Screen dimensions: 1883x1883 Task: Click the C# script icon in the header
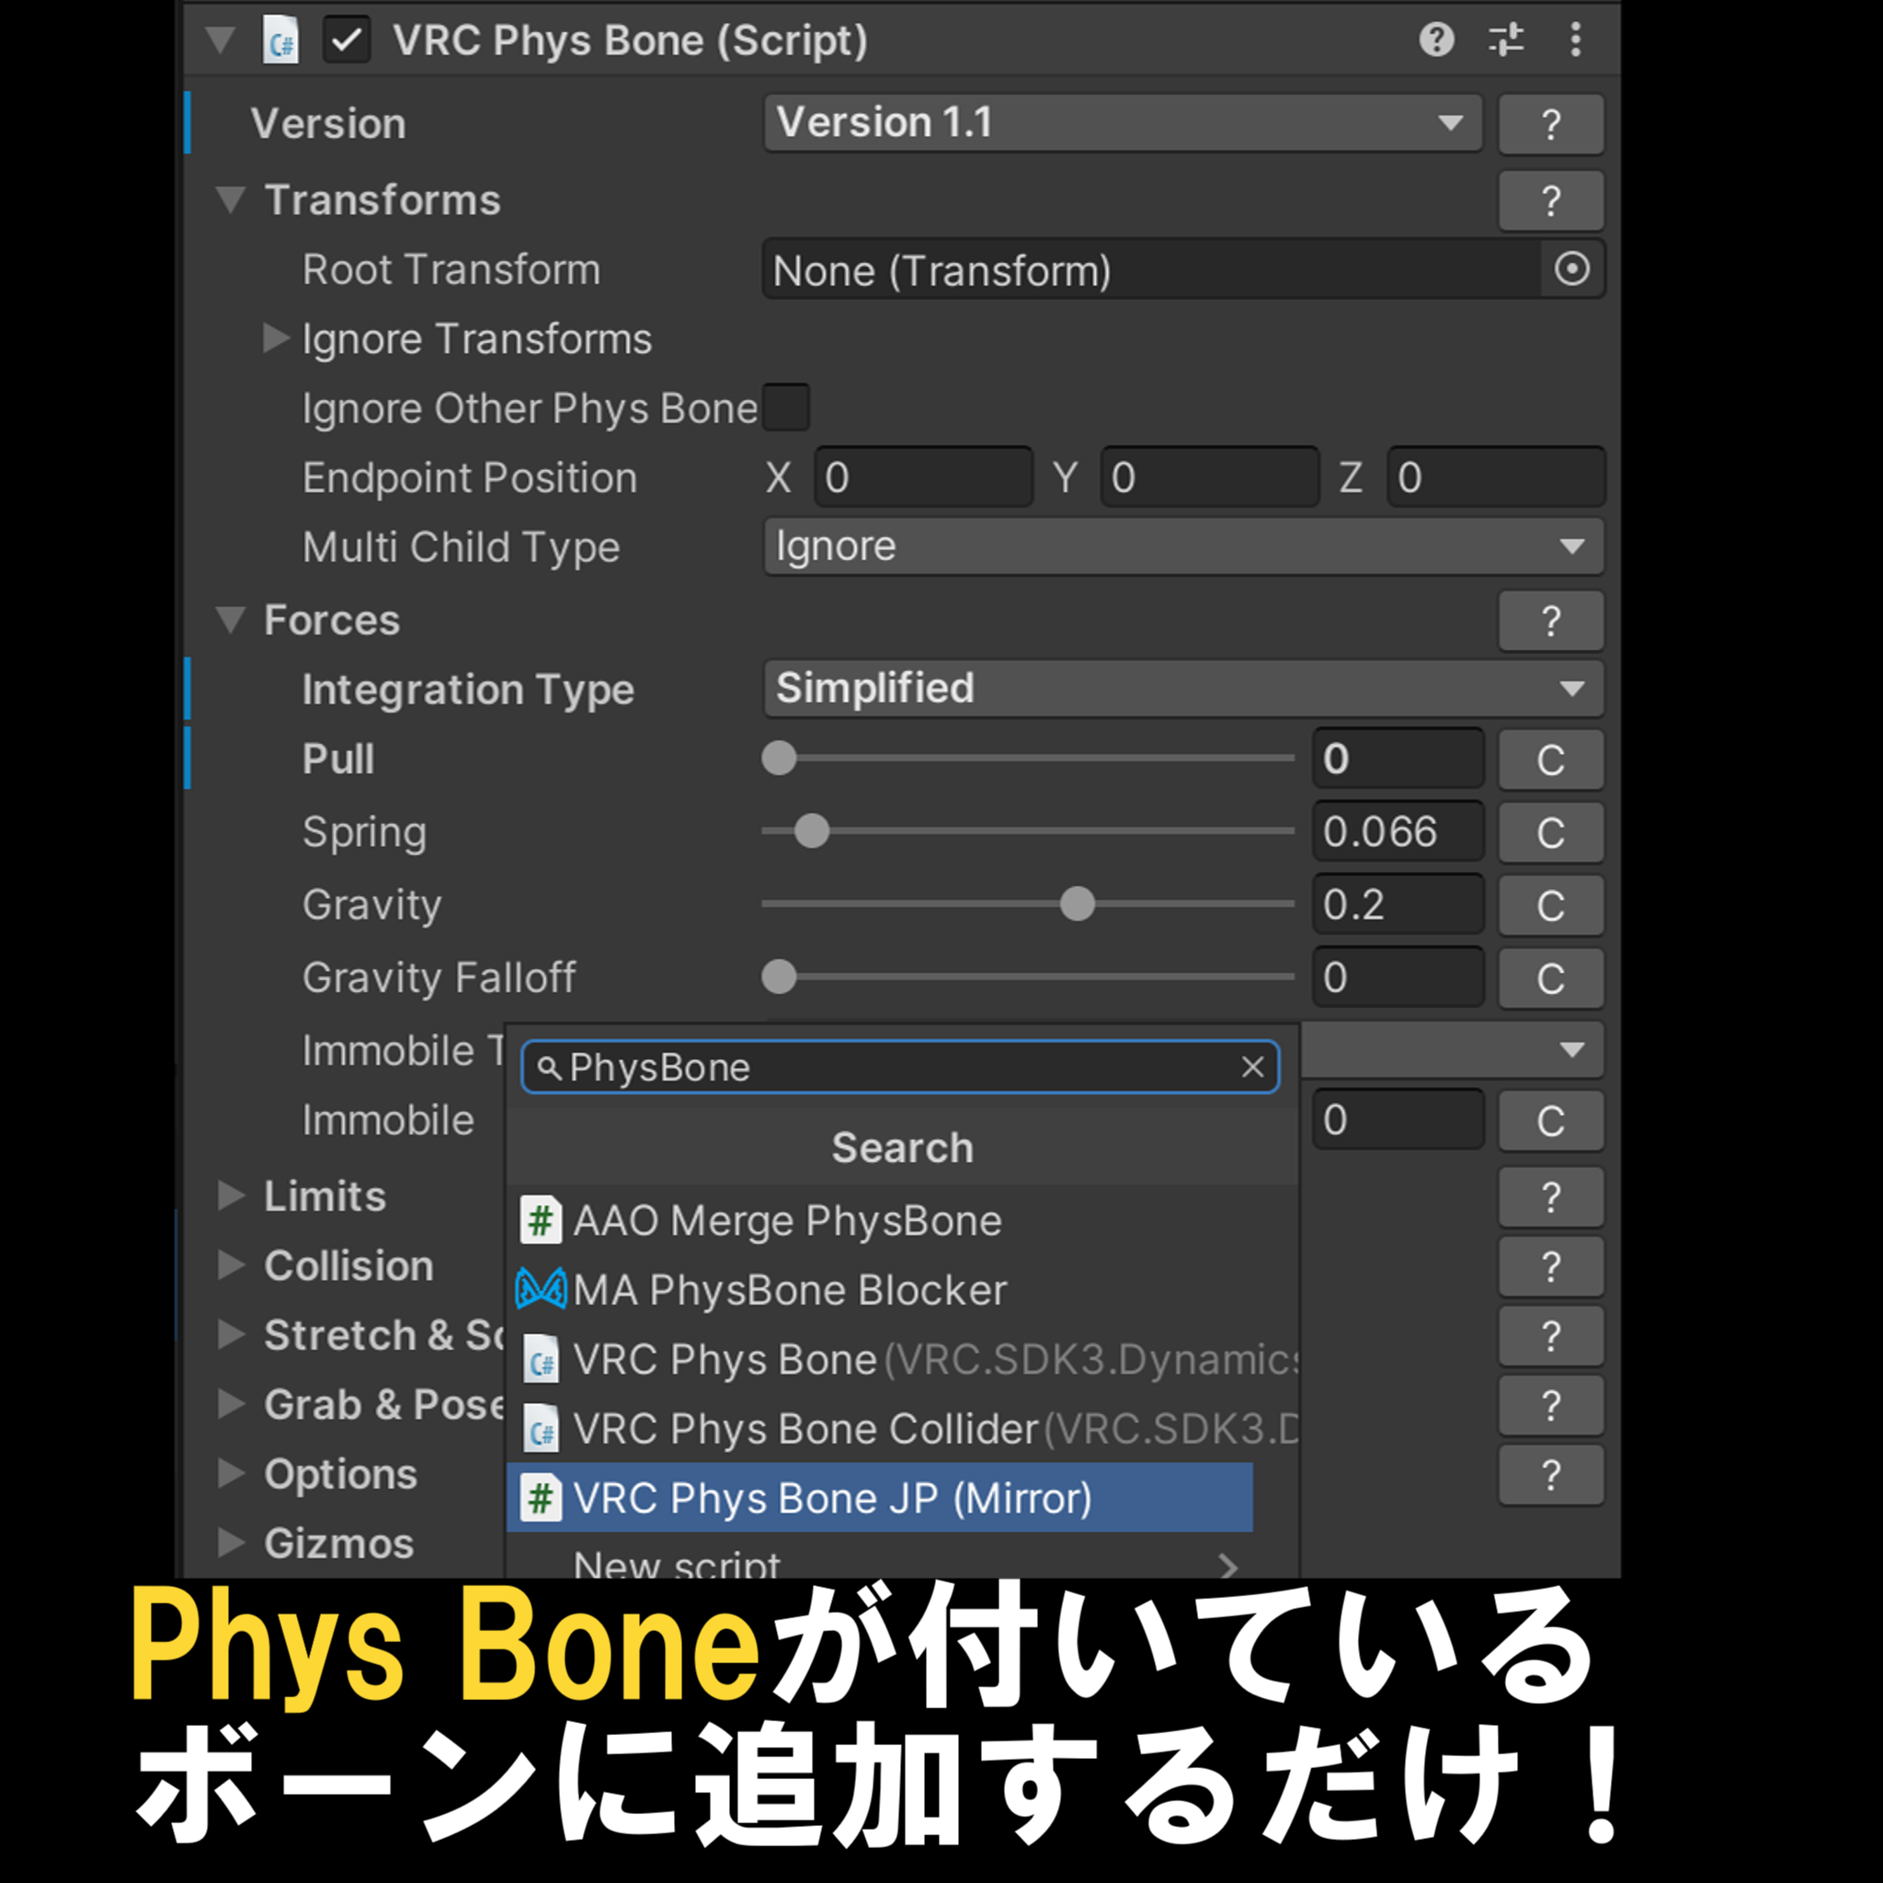[x=280, y=40]
